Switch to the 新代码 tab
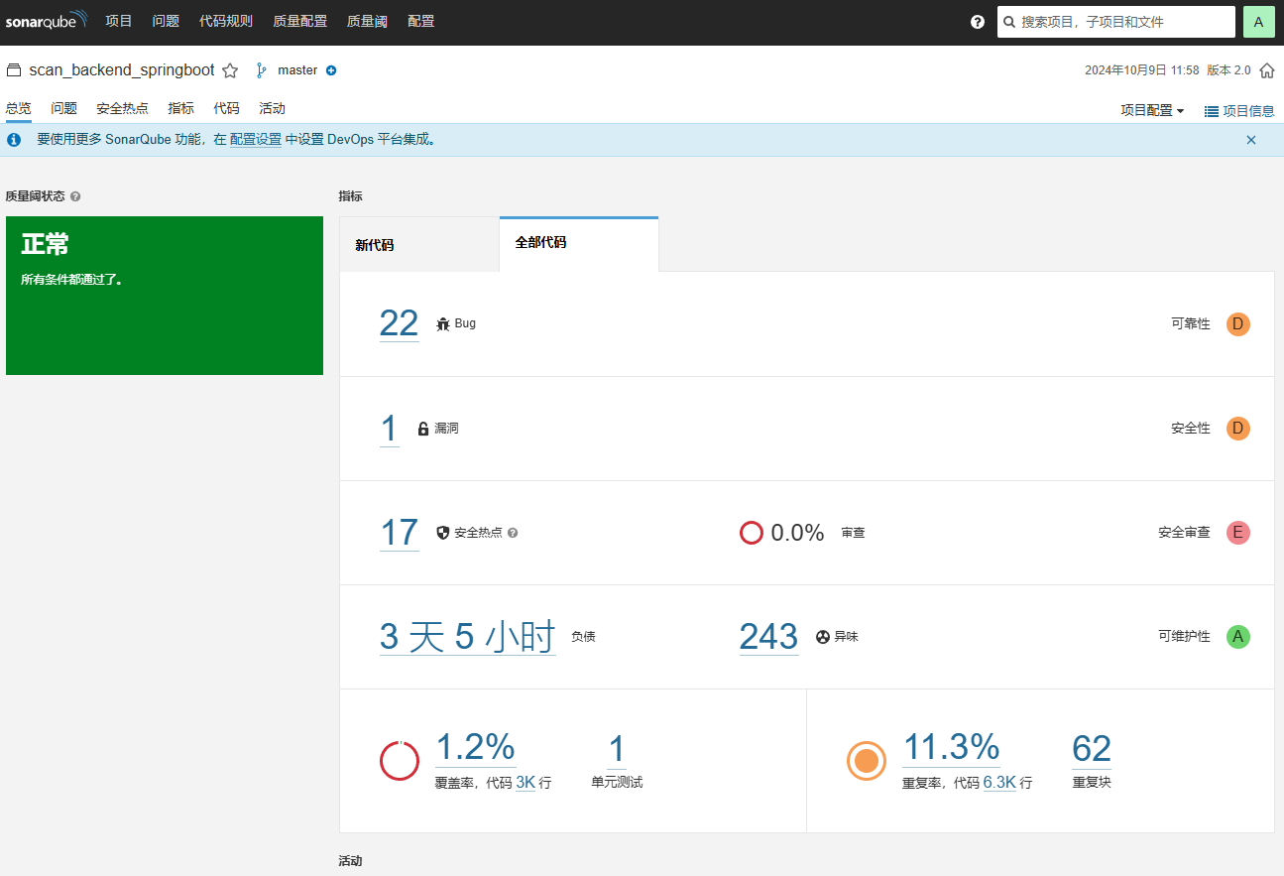 [375, 245]
